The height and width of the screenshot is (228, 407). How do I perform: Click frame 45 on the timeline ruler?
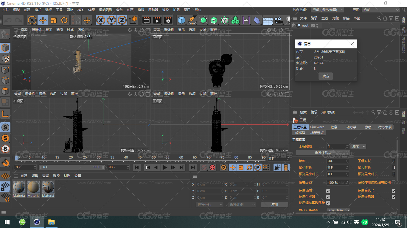140,157
